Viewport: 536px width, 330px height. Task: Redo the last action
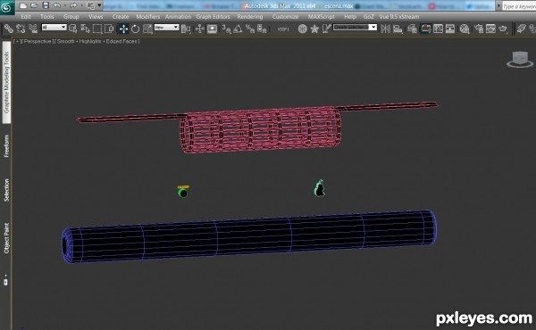[73, 5]
